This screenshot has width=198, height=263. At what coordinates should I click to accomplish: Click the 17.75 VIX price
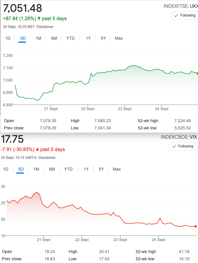coord(12,139)
